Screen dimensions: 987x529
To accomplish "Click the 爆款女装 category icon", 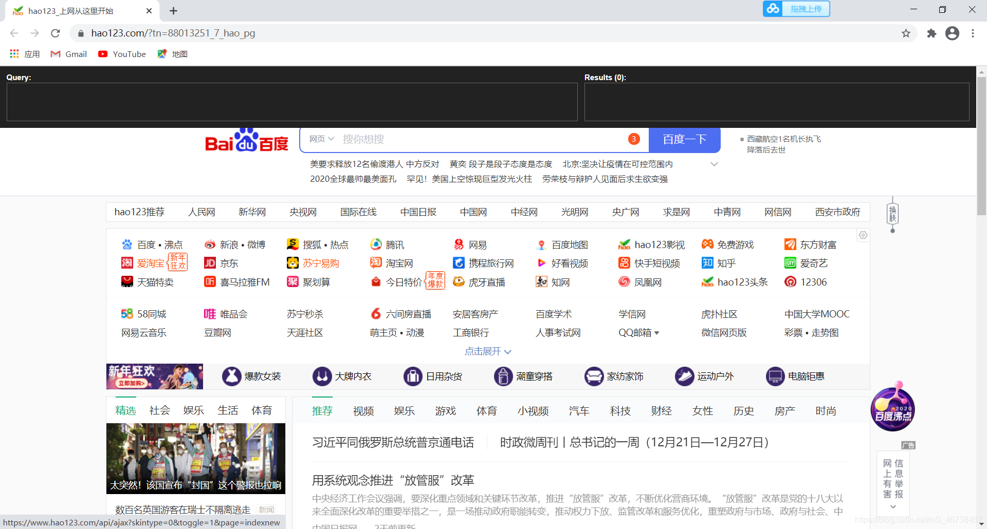I will click(232, 376).
